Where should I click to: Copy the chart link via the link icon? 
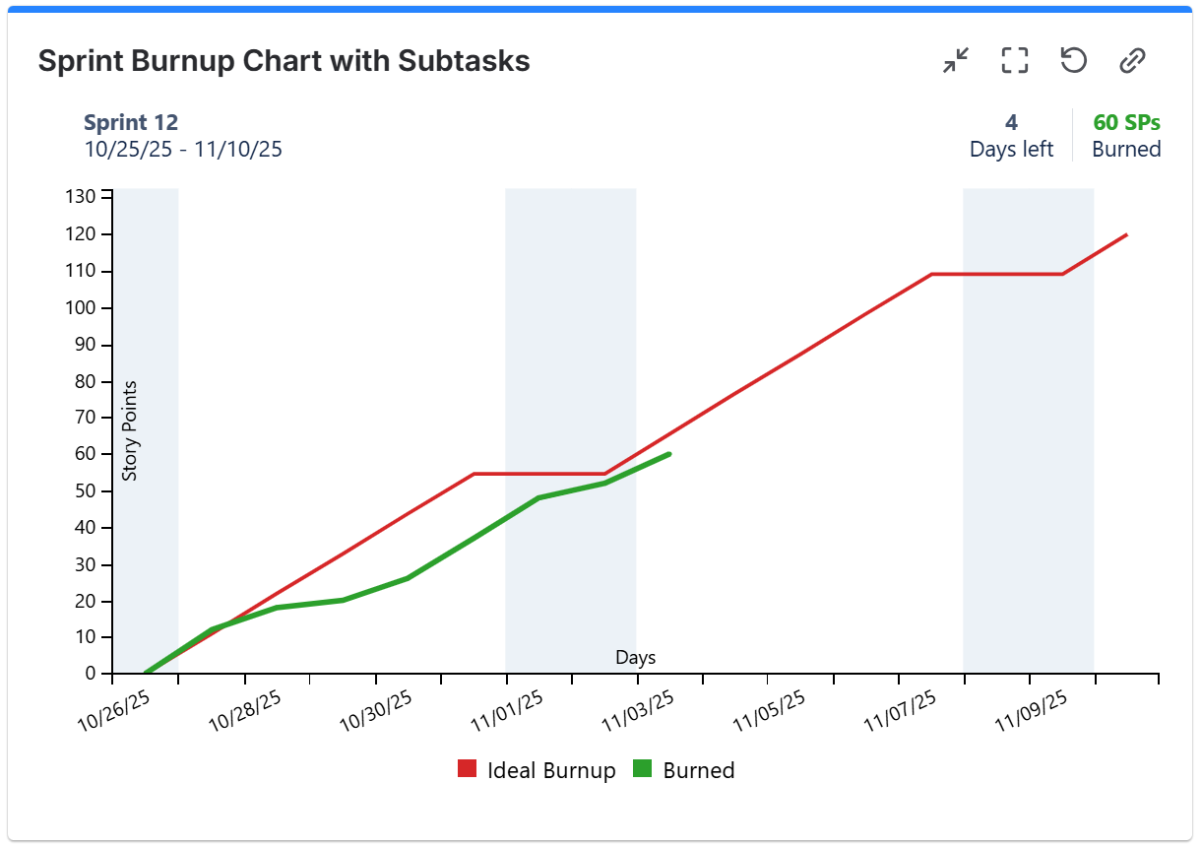[x=1131, y=60]
